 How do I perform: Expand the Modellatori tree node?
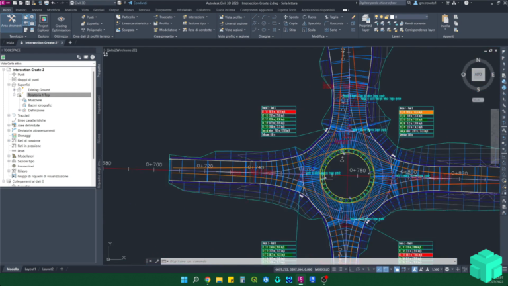(9, 156)
